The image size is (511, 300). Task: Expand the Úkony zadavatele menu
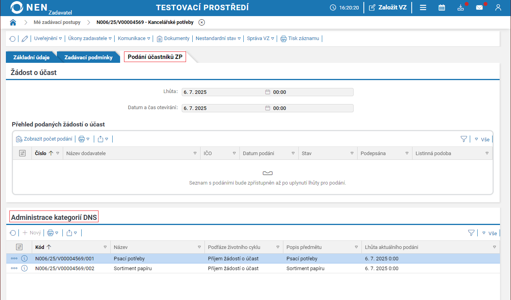tap(90, 38)
